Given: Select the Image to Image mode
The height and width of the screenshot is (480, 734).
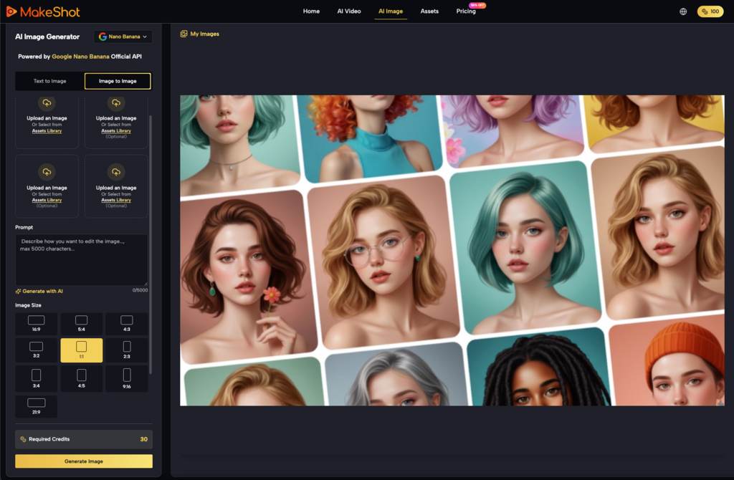Looking at the screenshot, I should click(118, 81).
